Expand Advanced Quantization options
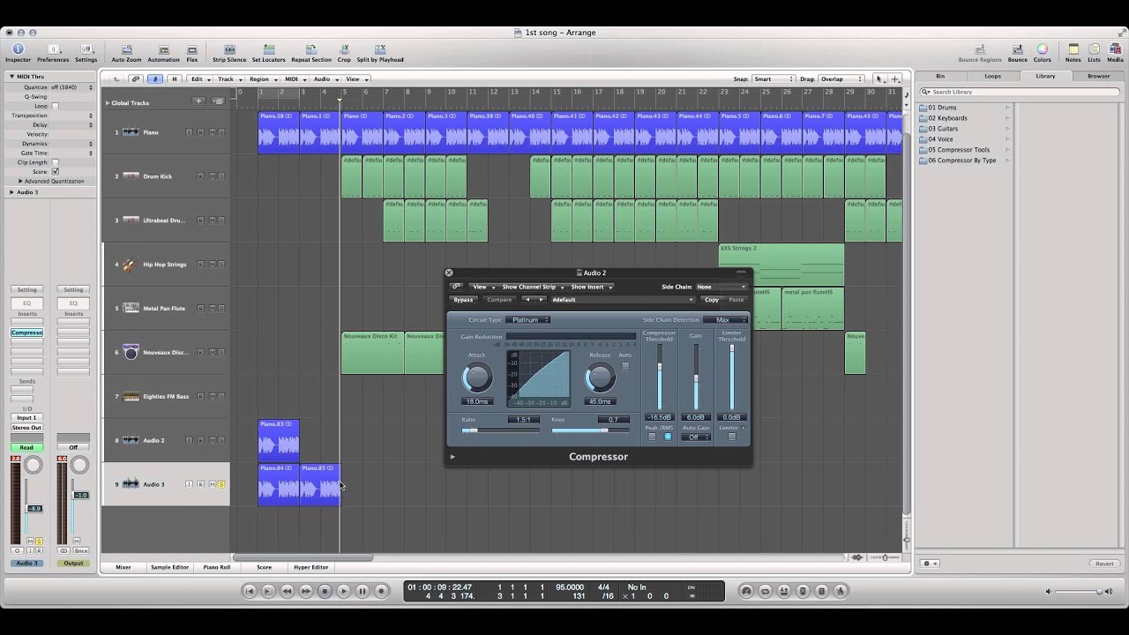Screen dimensions: 1129x635 point(20,181)
